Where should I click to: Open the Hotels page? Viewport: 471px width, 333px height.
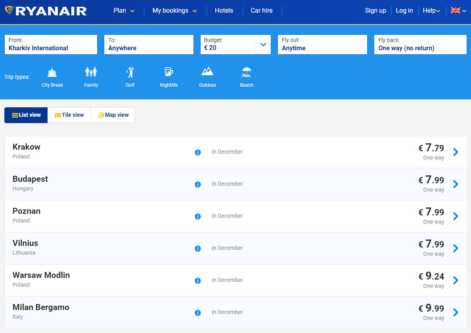[x=224, y=11]
